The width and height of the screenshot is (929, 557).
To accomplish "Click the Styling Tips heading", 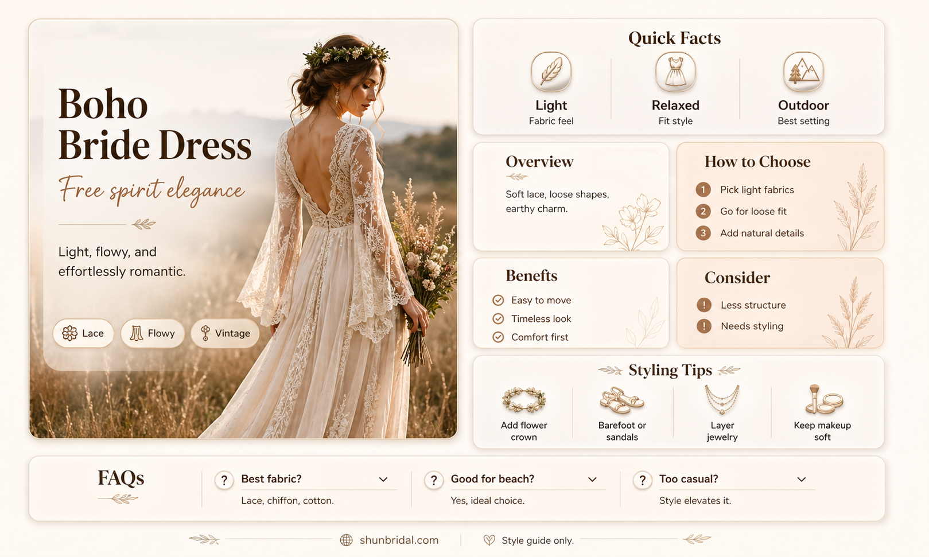I will (670, 371).
